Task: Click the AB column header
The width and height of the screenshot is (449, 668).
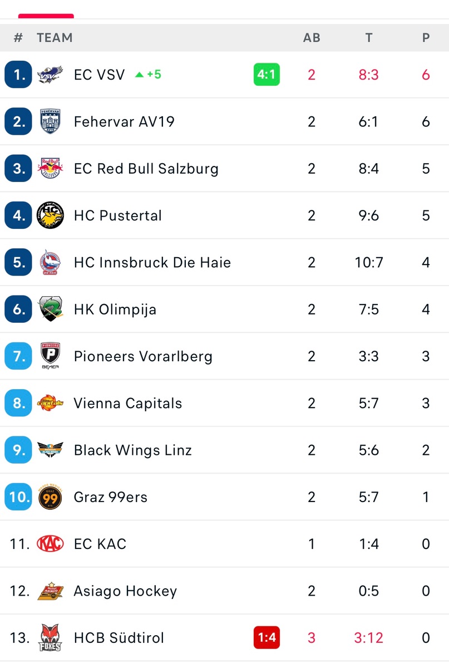Action: pos(312,38)
